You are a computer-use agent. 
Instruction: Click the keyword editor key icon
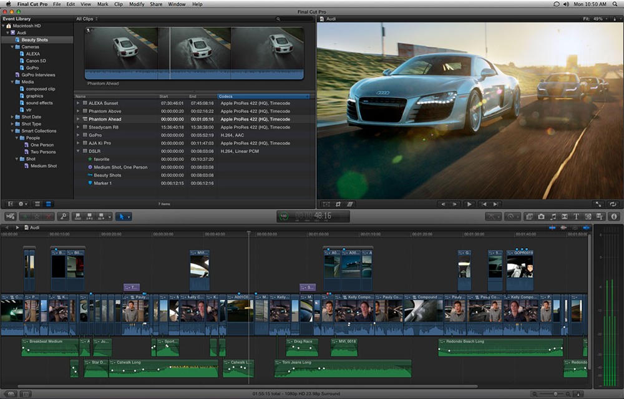(x=63, y=216)
